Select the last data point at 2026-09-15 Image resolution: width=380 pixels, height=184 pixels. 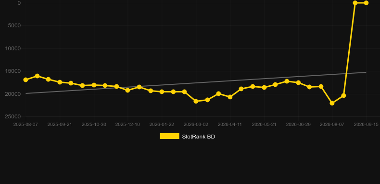pyautogui.click(x=366, y=3)
